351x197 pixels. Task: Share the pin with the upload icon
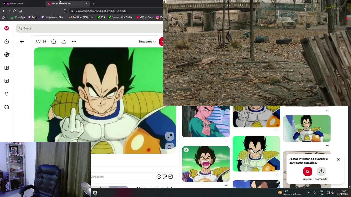point(64,42)
